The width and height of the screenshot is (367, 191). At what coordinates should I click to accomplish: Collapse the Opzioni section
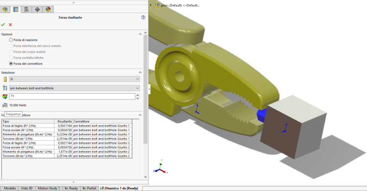[x=140, y=34]
